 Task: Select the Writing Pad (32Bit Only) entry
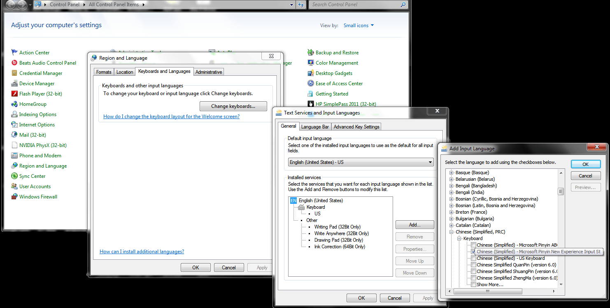pyautogui.click(x=338, y=227)
